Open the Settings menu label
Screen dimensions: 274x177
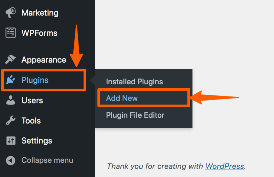[37, 141]
